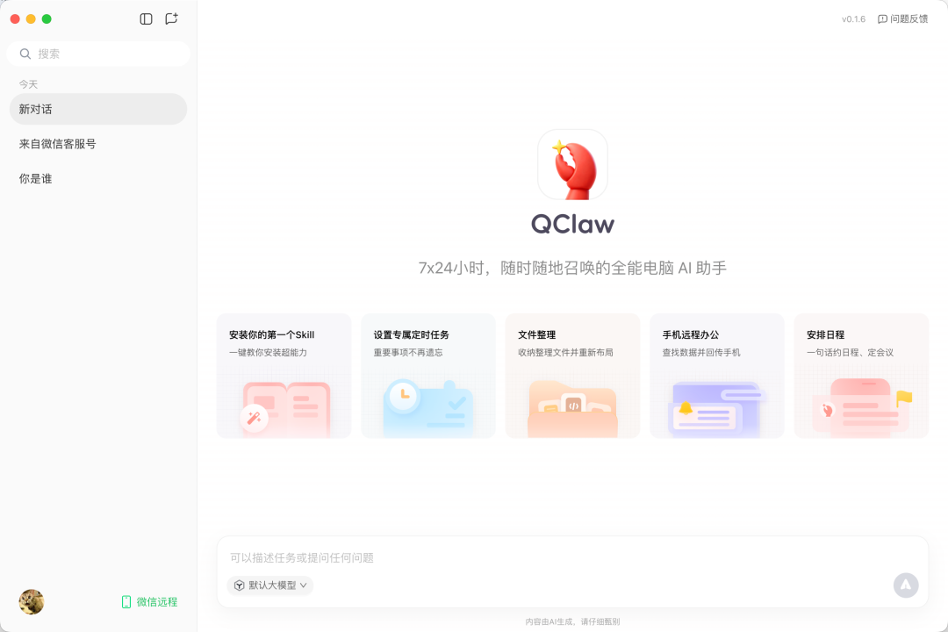The image size is (948, 632).
Task: Click the cube icon in model selector
Action: point(240,585)
